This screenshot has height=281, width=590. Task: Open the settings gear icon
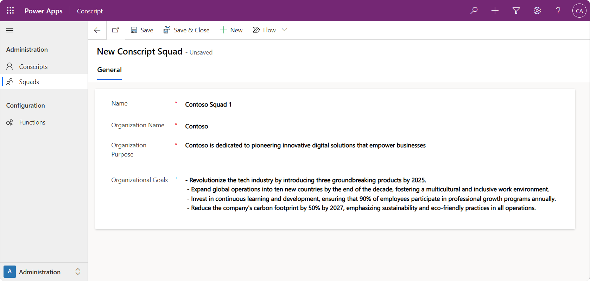click(x=537, y=11)
